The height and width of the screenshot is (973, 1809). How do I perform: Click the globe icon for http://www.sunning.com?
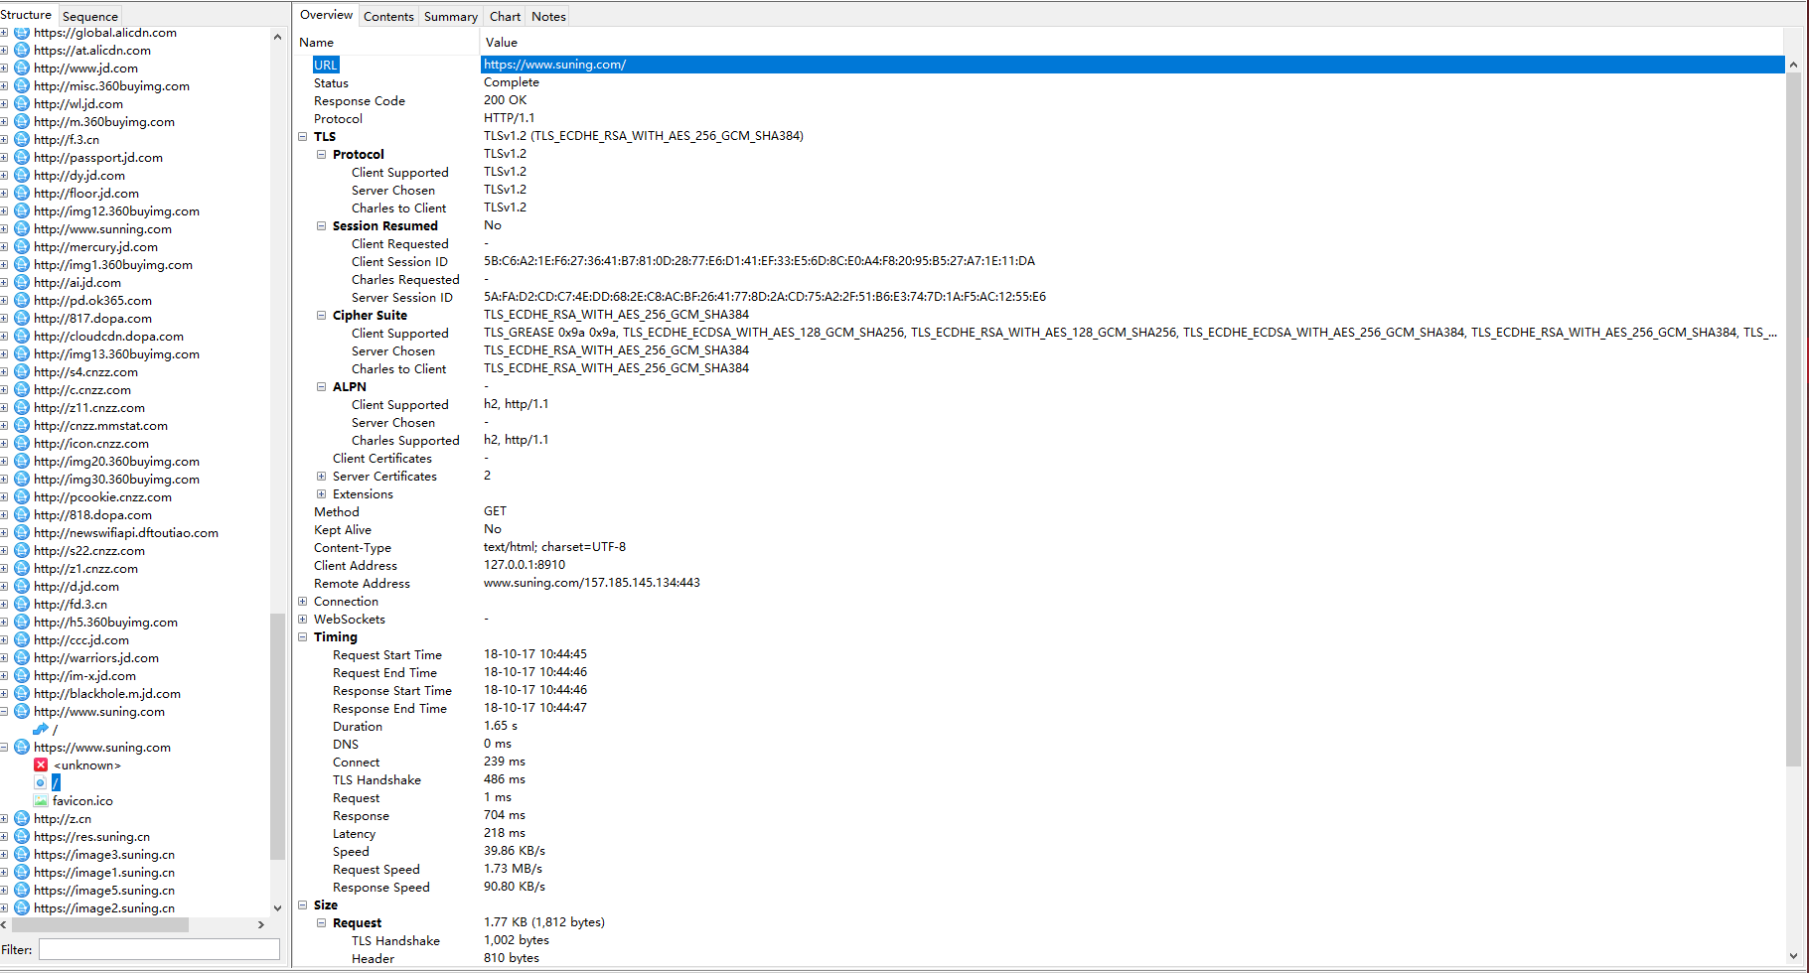coord(22,229)
